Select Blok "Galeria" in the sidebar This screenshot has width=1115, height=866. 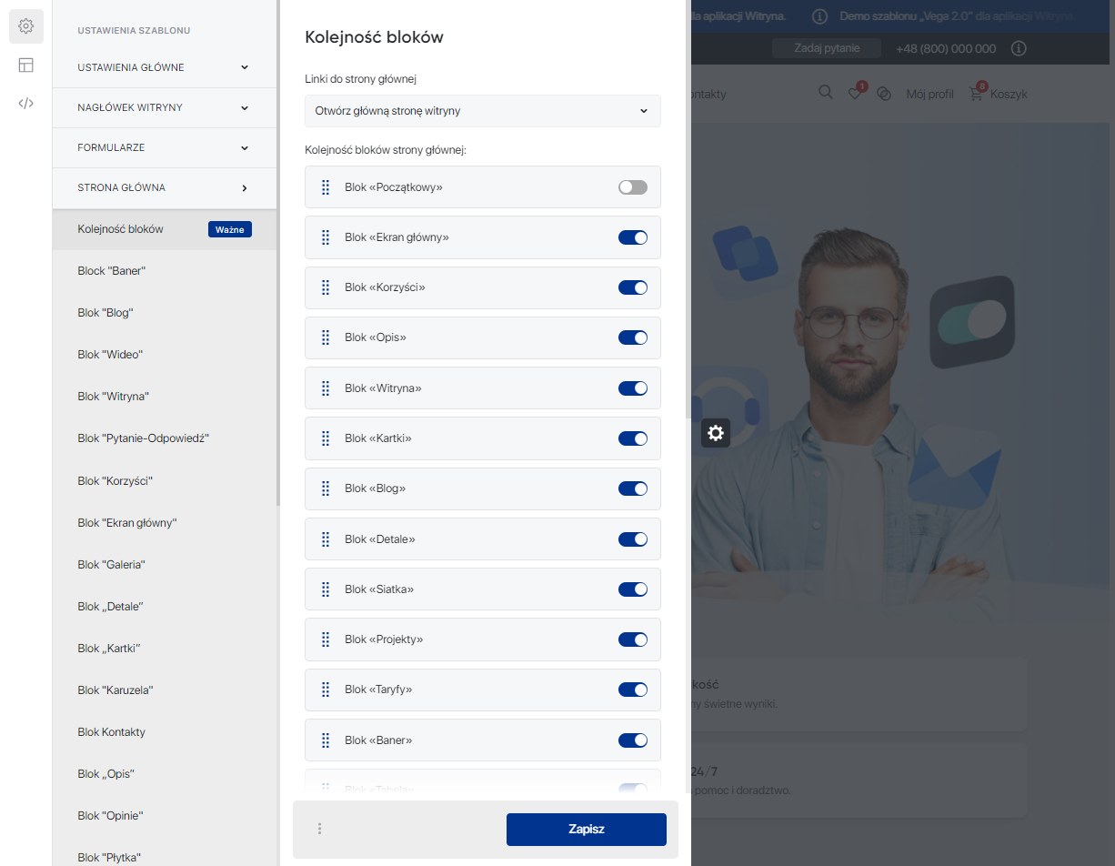click(112, 565)
